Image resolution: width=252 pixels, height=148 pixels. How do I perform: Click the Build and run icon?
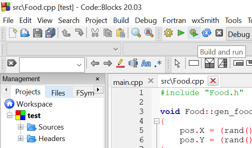pyautogui.click(x=194, y=33)
